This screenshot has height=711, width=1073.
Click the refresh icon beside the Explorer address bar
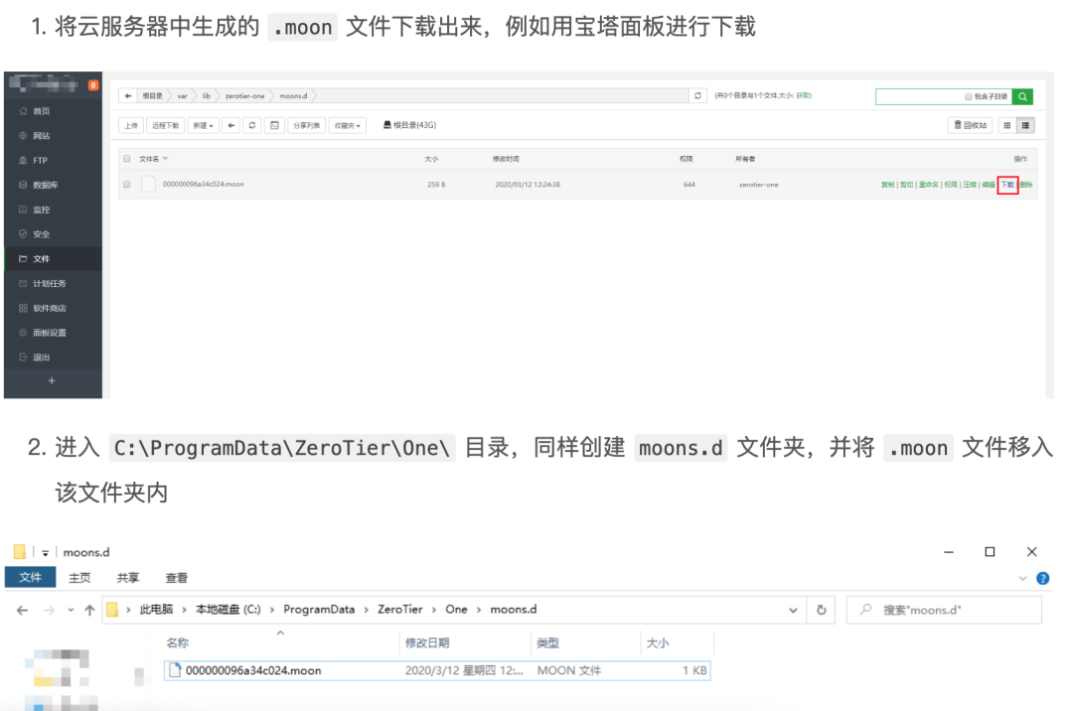pos(824,609)
